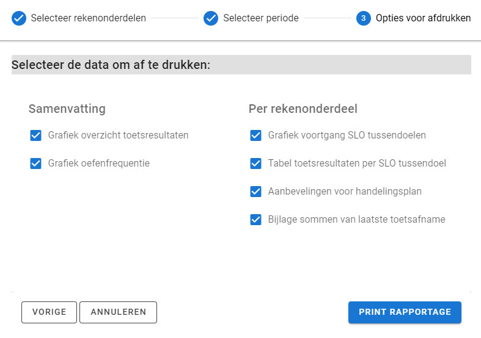The width and height of the screenshot is (481, 338).
Task: Toggle Aanbevelingen voor handelingsplan checkbox
Action: point(256,192)
